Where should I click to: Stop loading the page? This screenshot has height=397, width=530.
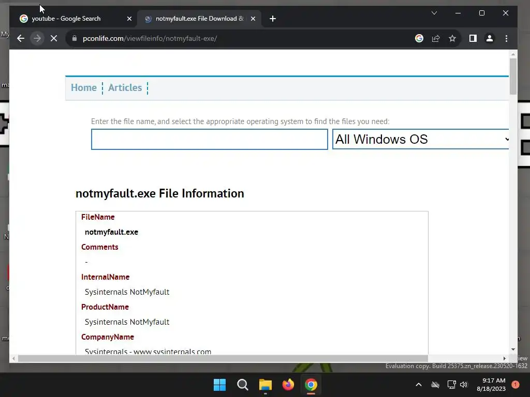[x=54, y=38]
